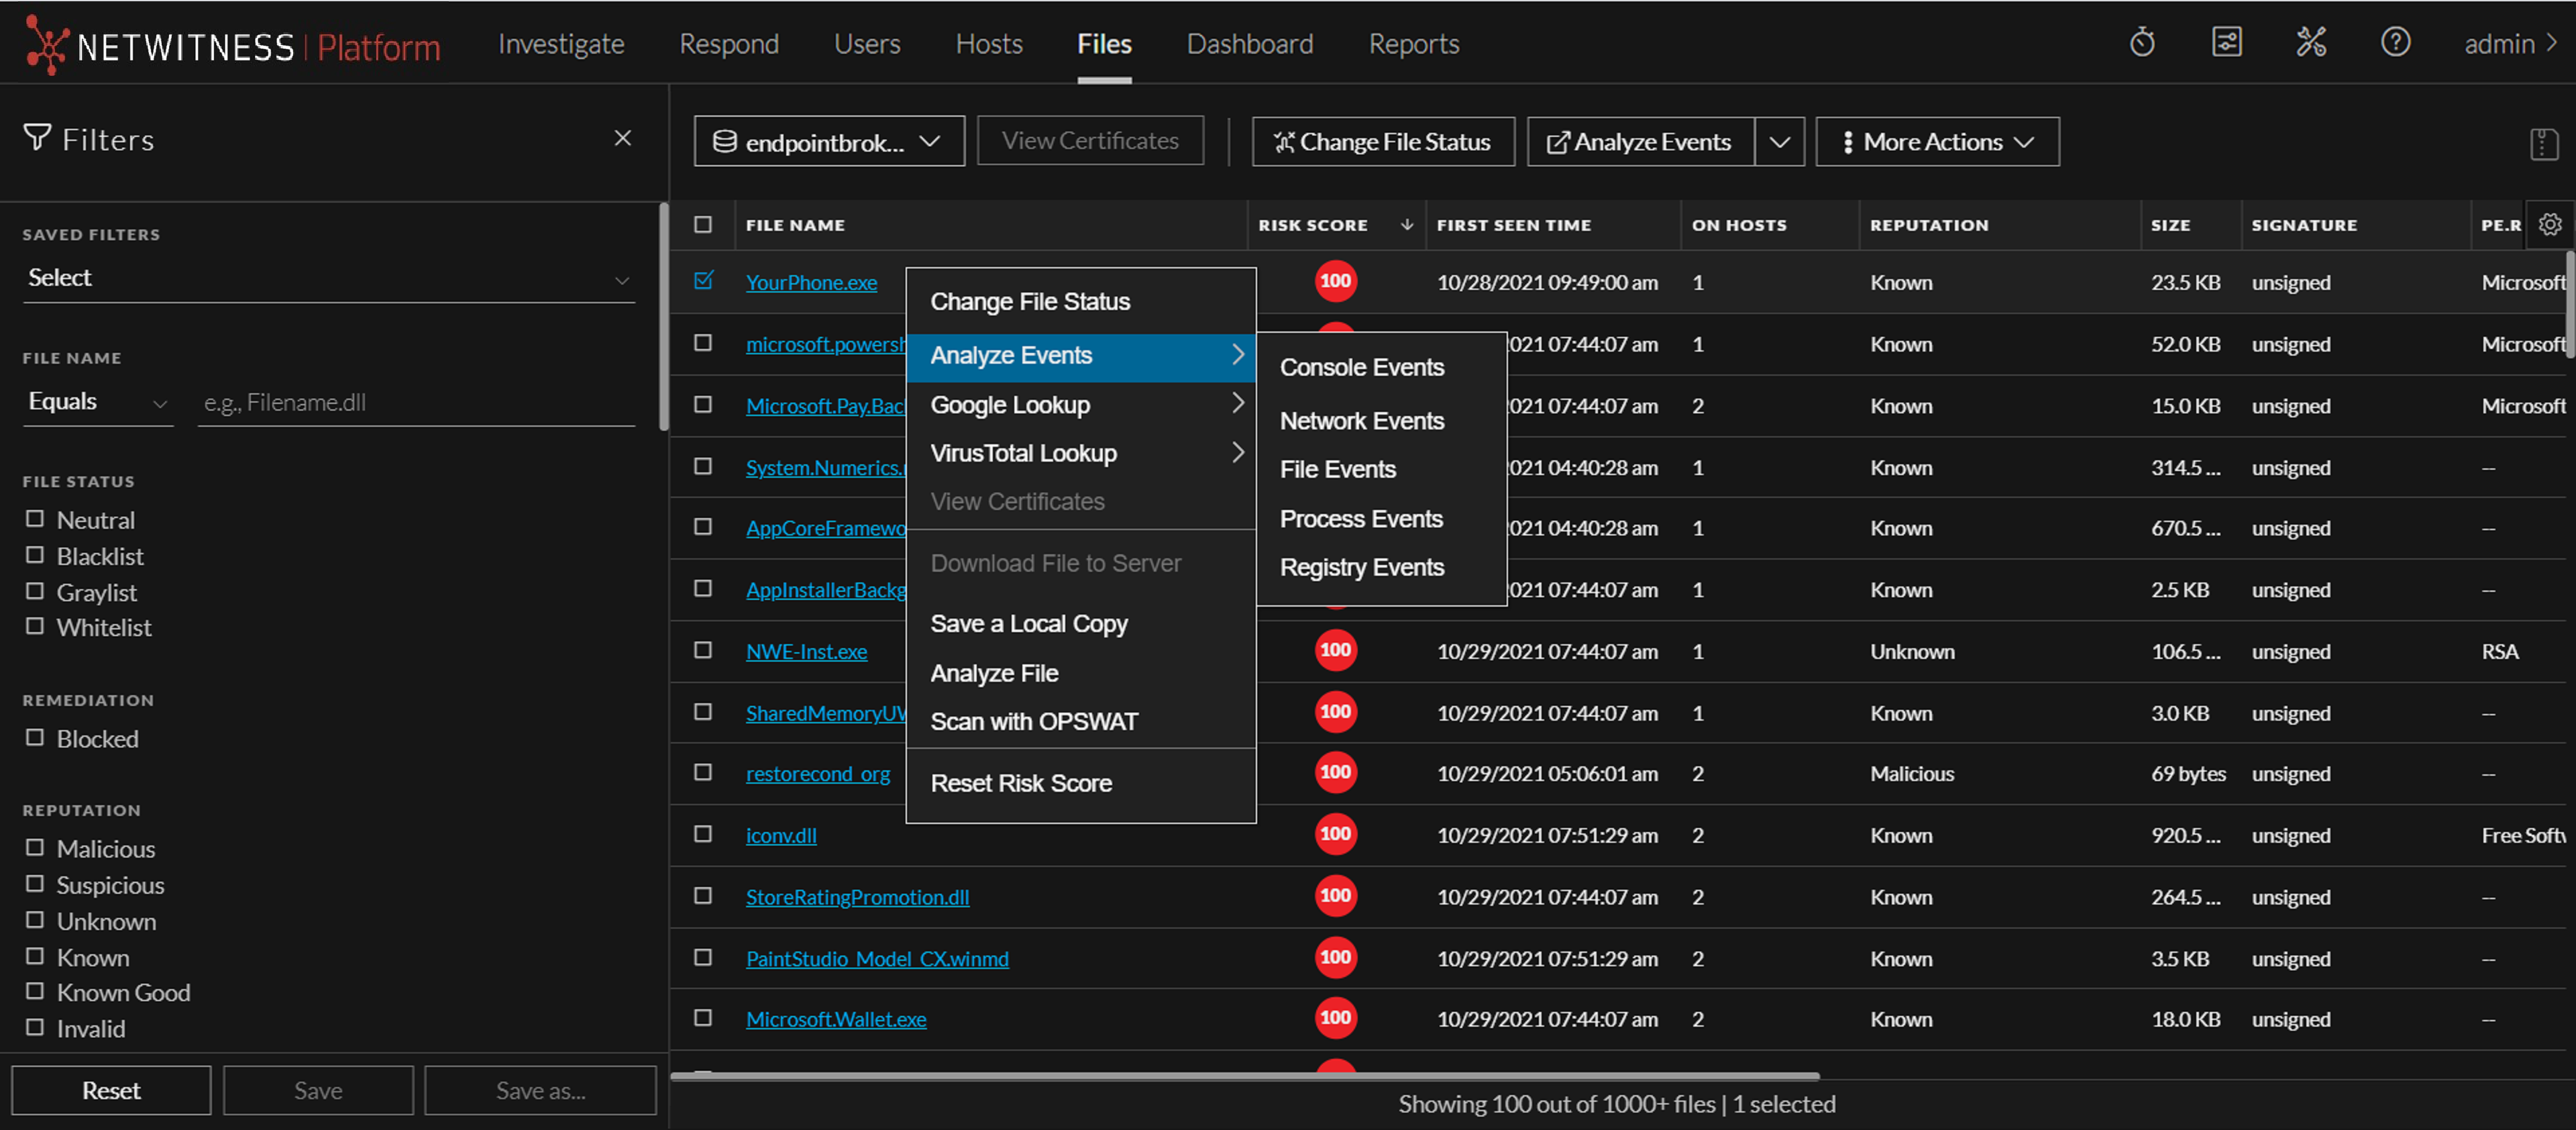This screenshot has height=1130, width=2576.
Task: Open the endpointbroker service dropdown
Action: 828,142
